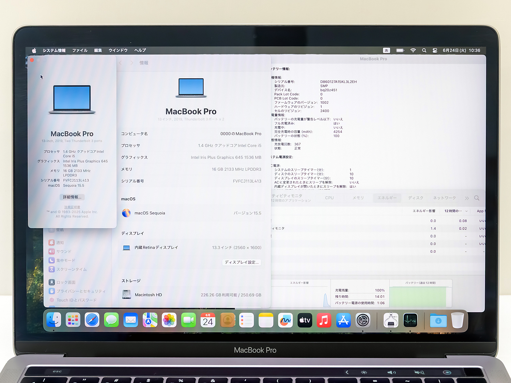Click the date and time in menu bar
511x383 pixels.
point(461,50)
